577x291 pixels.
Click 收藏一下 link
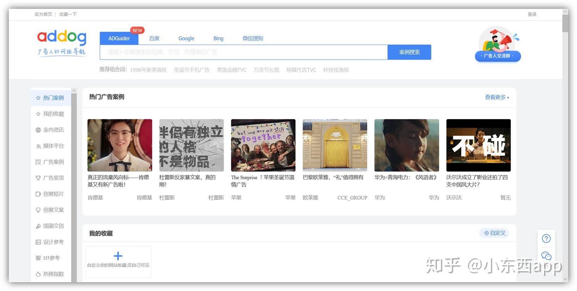click(x=68, y=14)
